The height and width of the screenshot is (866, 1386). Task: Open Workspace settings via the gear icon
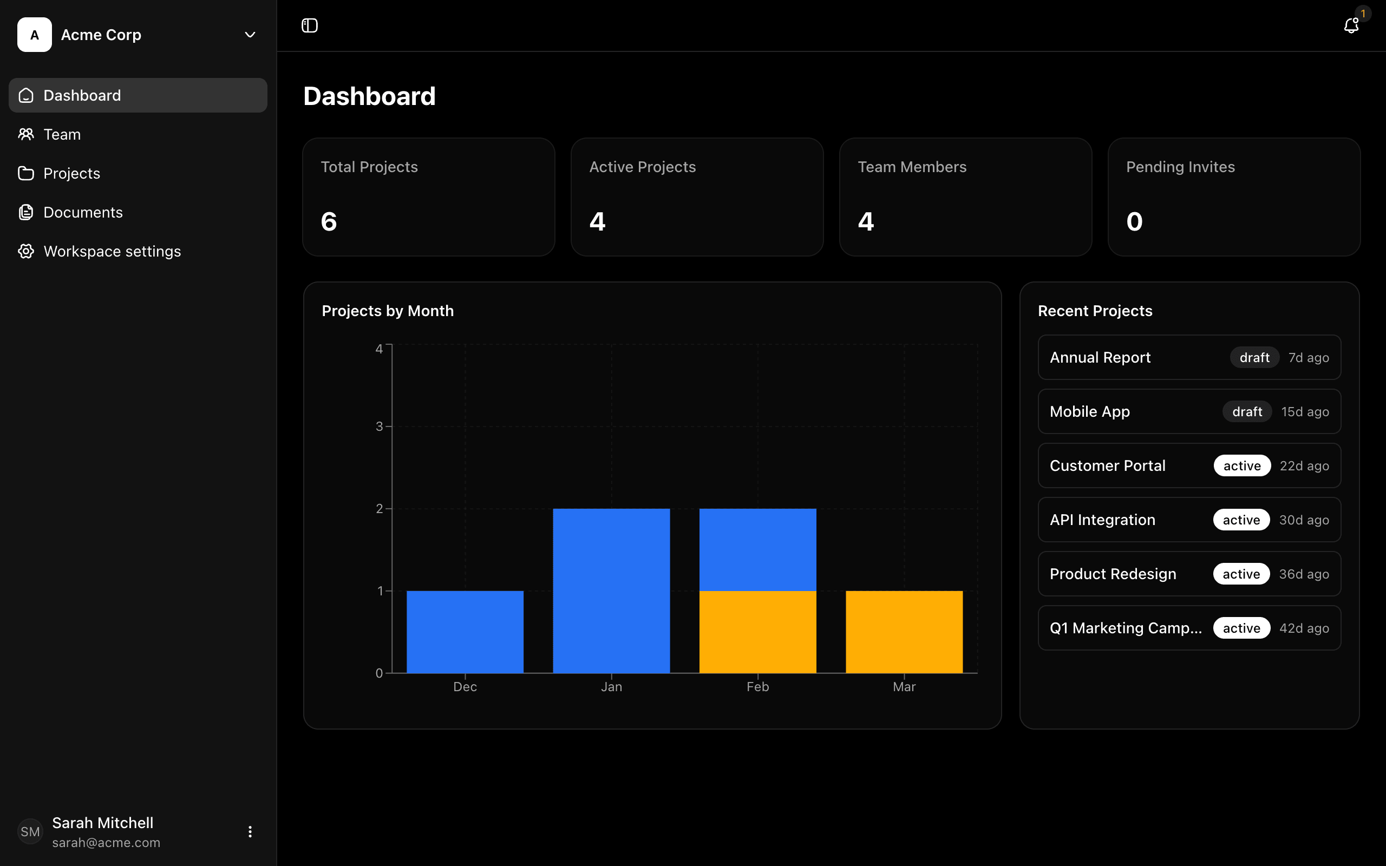(x=26, y=251)
